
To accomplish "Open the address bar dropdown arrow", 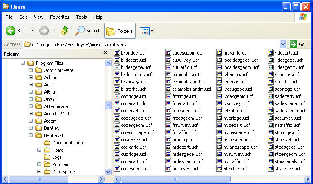I will 283,44.
